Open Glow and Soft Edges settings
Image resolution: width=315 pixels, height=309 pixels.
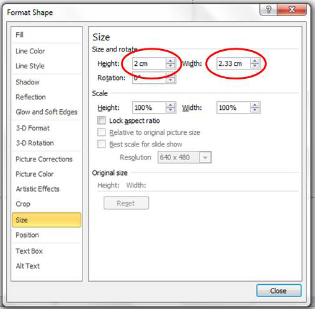coord(47,112)
